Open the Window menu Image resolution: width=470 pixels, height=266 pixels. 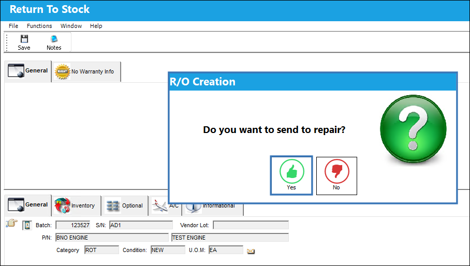71,26
